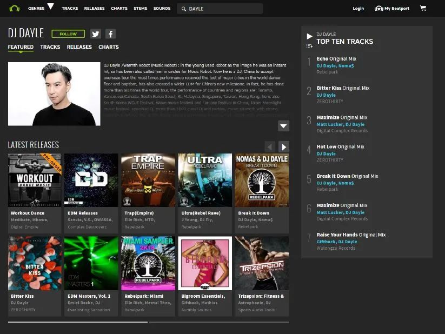Open Wulongzu Records label
This screenshot has width=445, height=334.
pyautogui.click(x=336, y=248)
